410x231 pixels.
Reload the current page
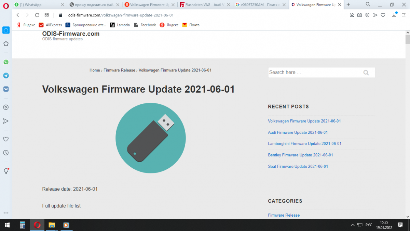pyautogui.click(x=37, y=15)
